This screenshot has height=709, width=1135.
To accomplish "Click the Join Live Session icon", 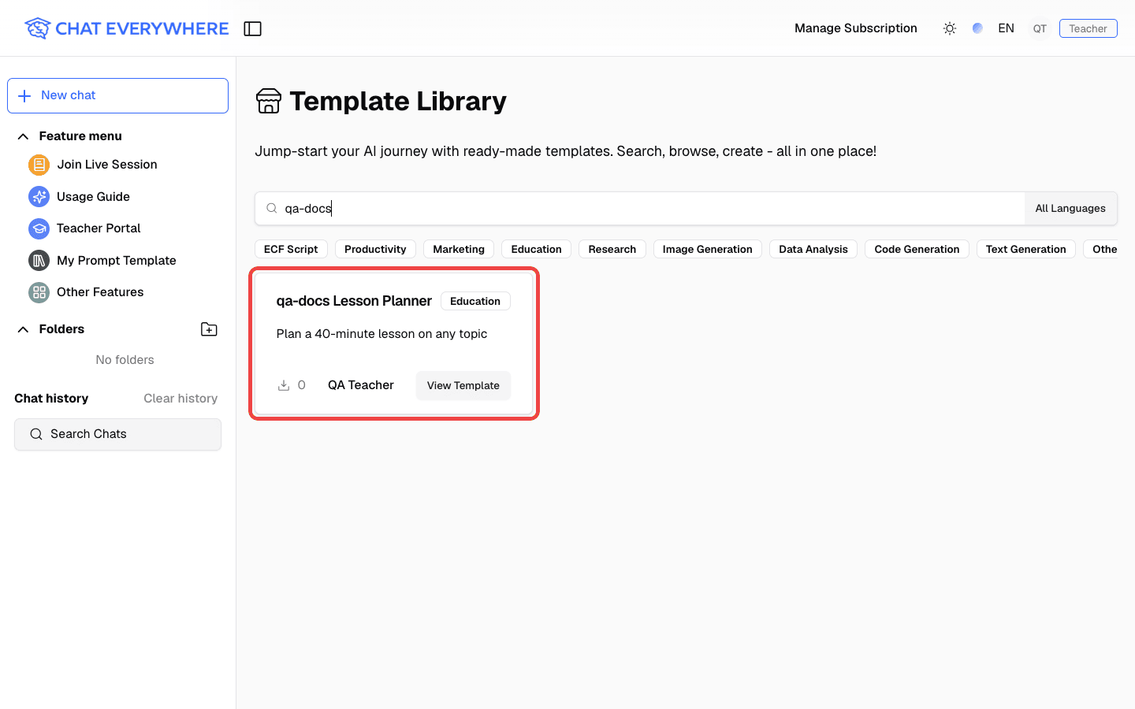I will click(39, 165).
